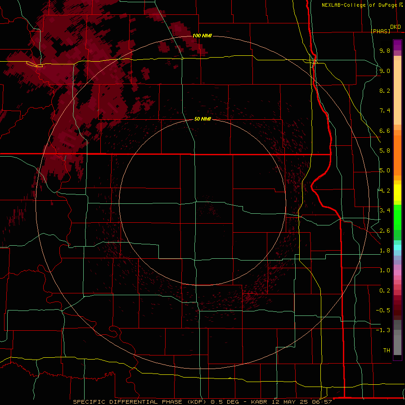Screen dimensions: 405x405
Task: Click the 8.2 value on the color scale
Action: click(x=385, y=90)
